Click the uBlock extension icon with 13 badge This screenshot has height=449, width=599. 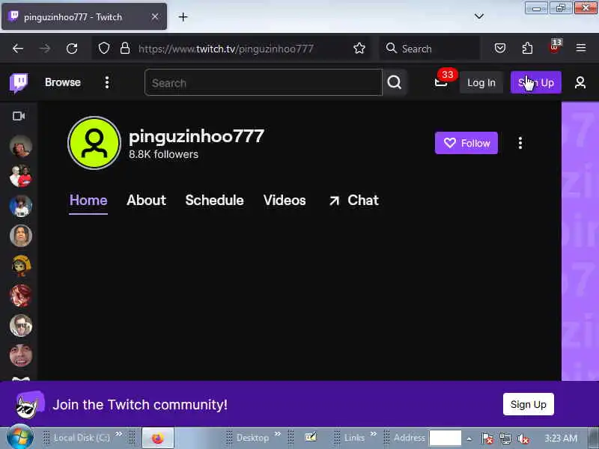(555, 48)
